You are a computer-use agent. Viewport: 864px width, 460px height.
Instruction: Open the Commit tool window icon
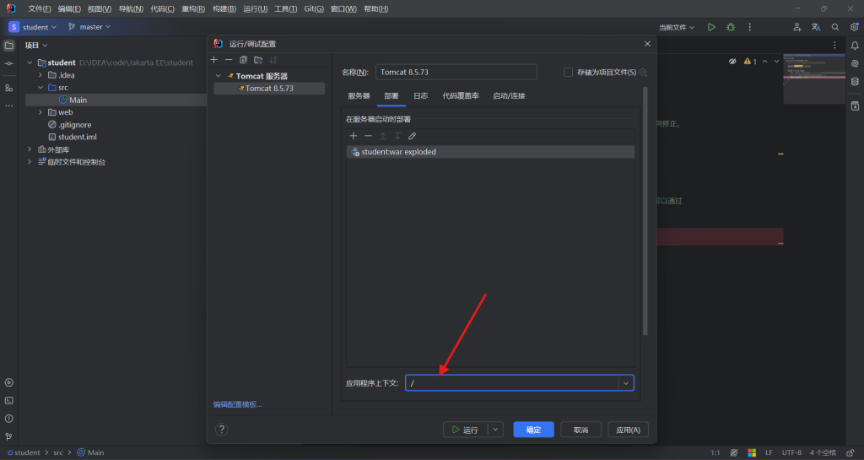(8, 63)
